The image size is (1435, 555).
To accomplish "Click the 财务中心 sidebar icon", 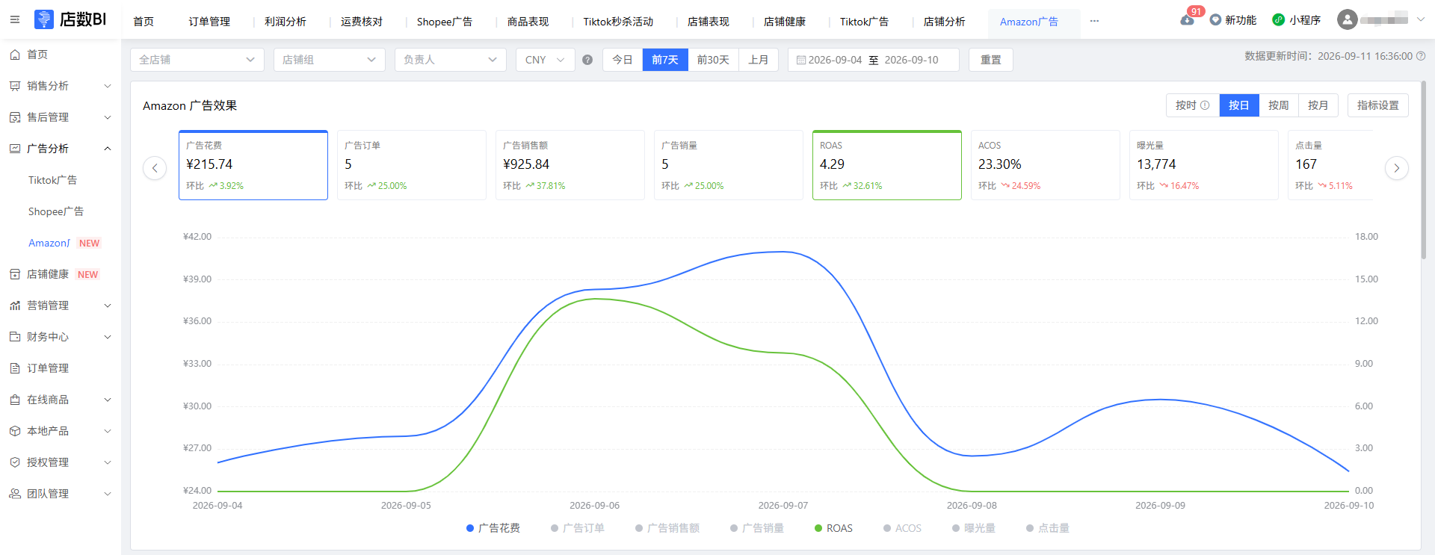I will tap(15, 337).
